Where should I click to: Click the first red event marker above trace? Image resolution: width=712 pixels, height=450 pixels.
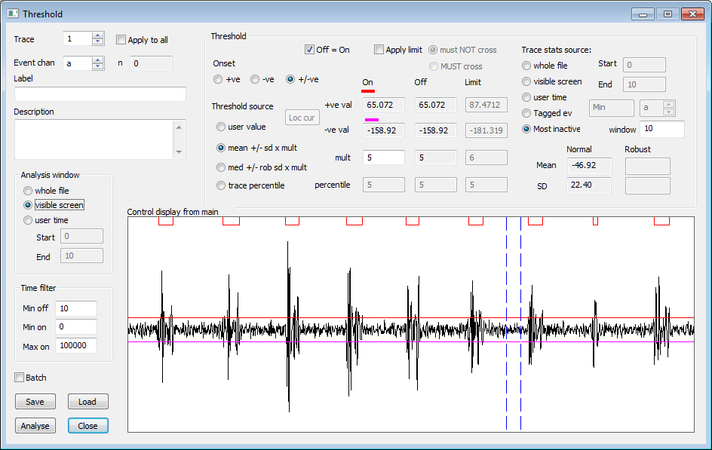[164, 221]
